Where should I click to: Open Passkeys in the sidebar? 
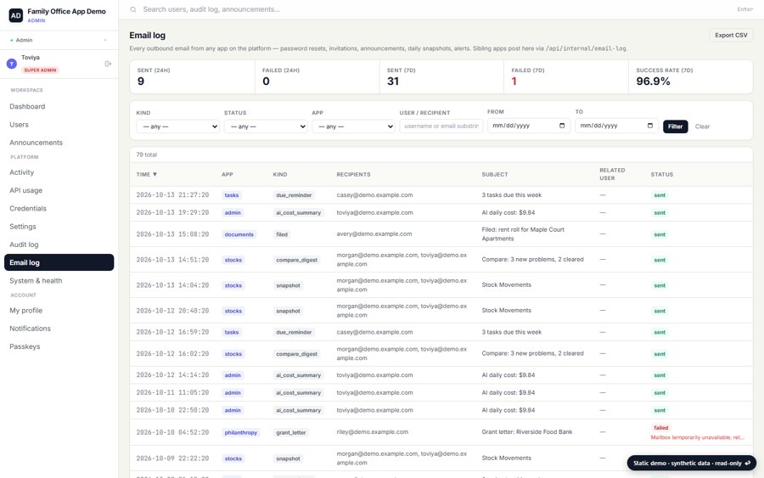tap(59, 346)
